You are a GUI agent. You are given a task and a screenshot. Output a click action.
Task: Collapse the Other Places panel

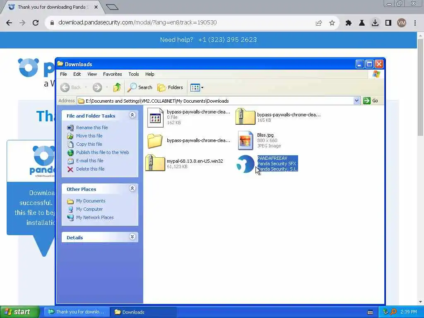[x=132, y=188]
